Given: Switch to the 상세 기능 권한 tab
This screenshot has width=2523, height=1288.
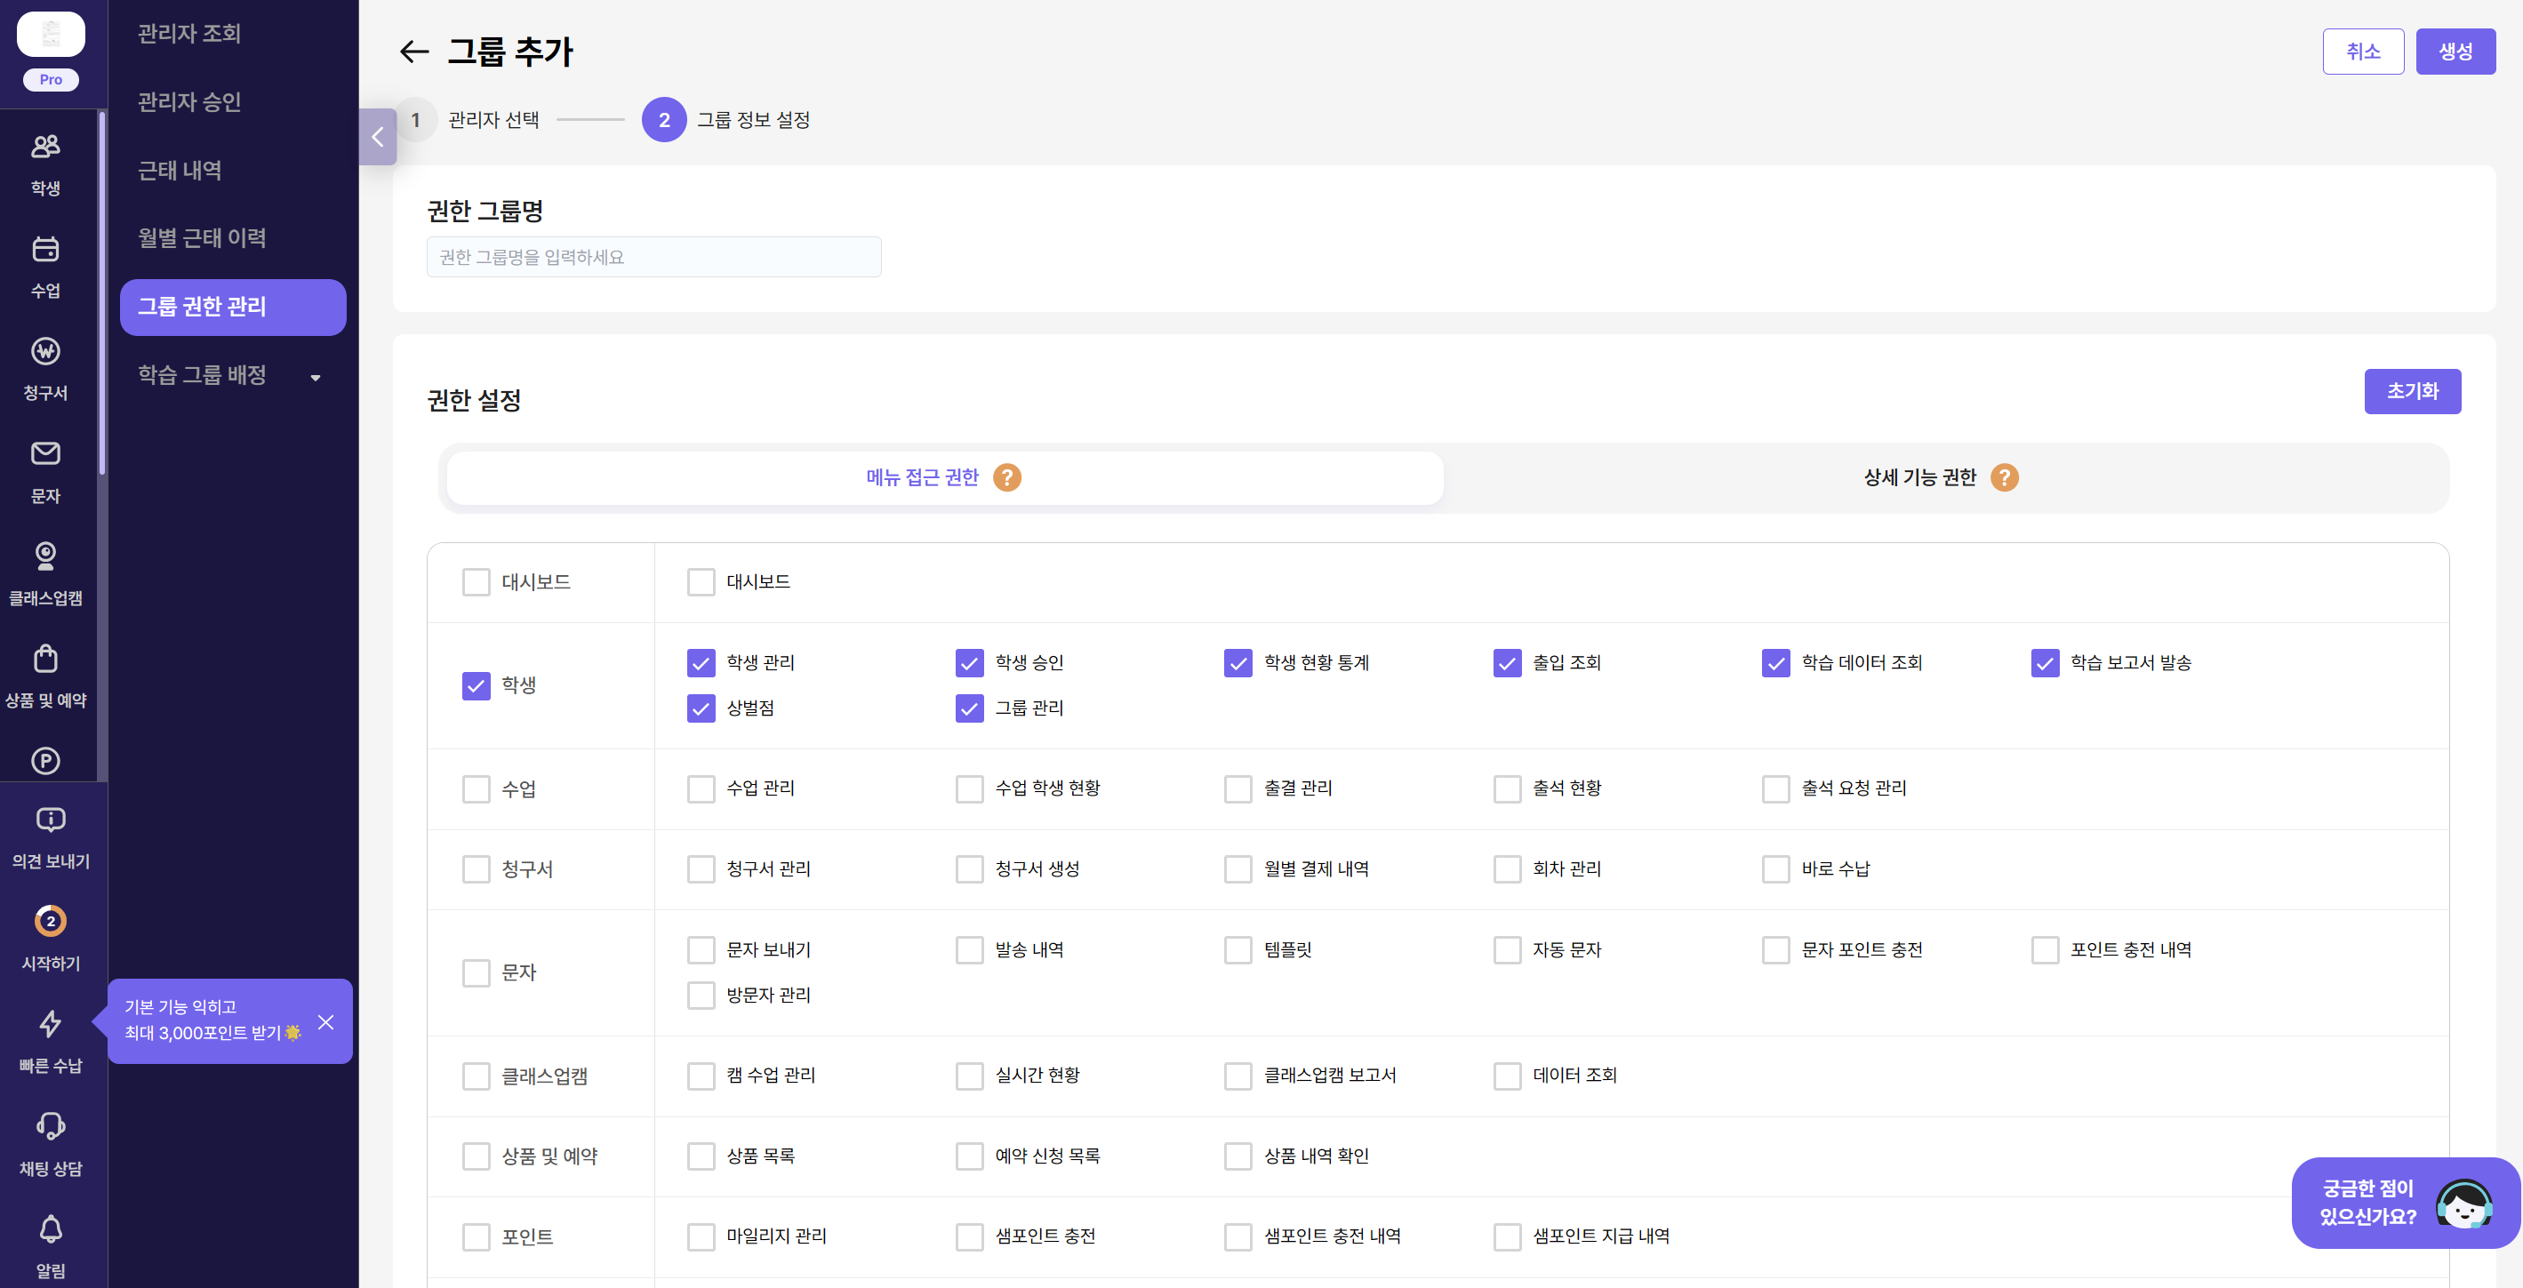Looking at the screenshot, I should tap(1919, 478).
